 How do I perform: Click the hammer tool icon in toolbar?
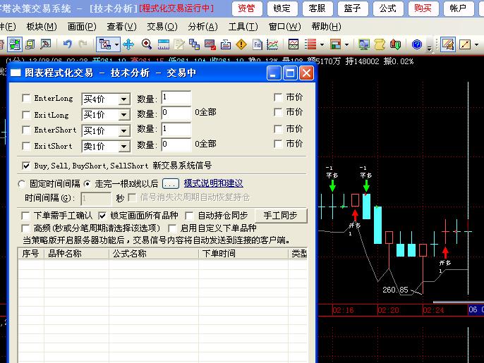tap(46, 44)
